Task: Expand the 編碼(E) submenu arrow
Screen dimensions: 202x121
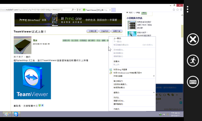Action: click(x=154, y=92)
